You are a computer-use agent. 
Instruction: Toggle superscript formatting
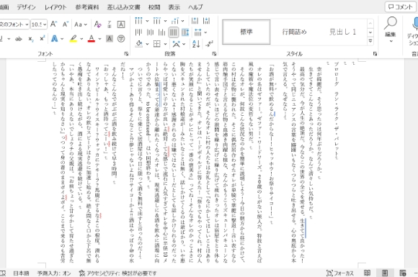pyautogui.click(x=42, y=39)
